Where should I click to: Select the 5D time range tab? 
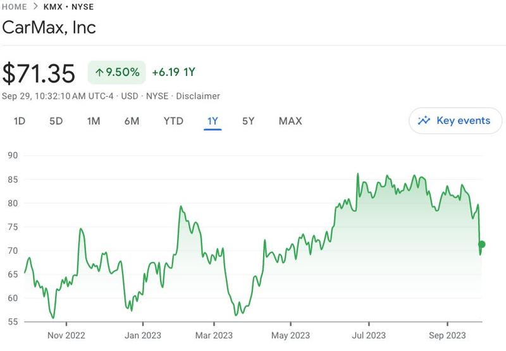pos(56,121)
